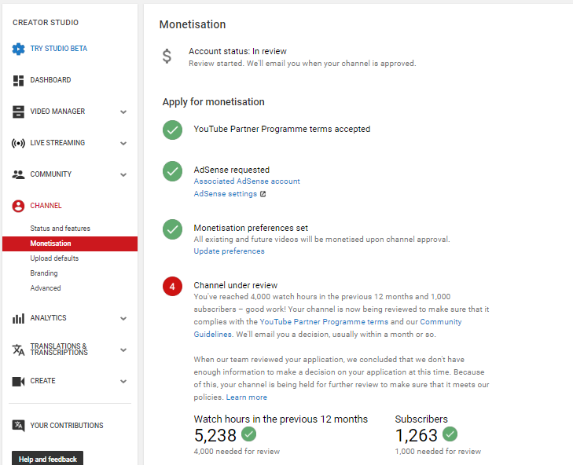Open Upload defaults submenu item
Image resolution: width=573 pixels, height=465 pixels.
tap(54, 258)
